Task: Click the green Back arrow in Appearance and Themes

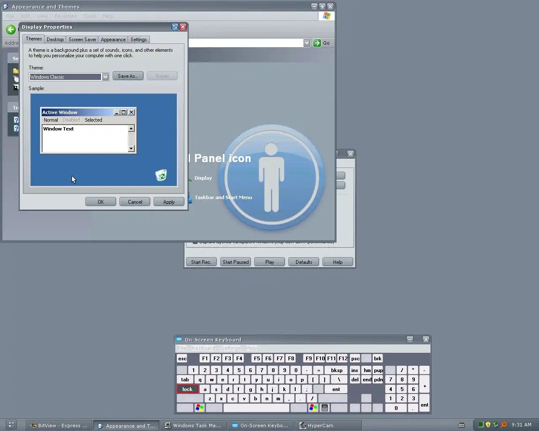Action: pos(11,29)
